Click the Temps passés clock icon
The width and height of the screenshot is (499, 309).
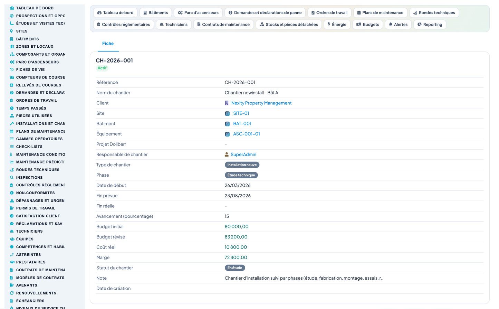pos(12,108)
